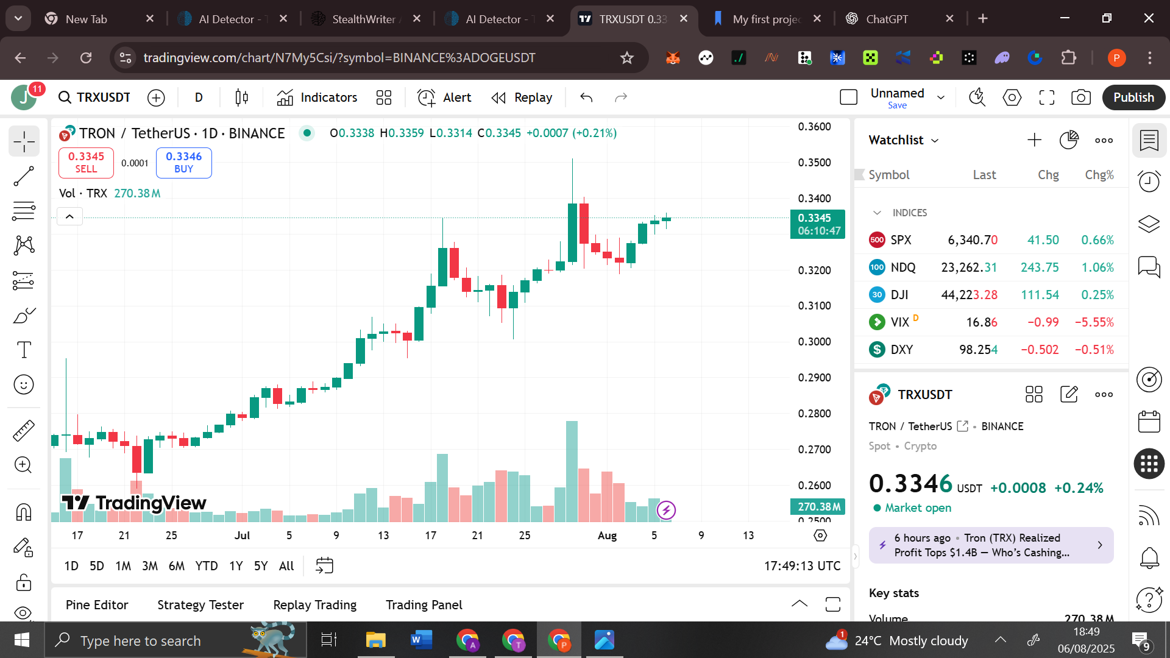This screenshot has height=658, width=1170.
Task: Publish the chart idea
Action: (1133, 97)
